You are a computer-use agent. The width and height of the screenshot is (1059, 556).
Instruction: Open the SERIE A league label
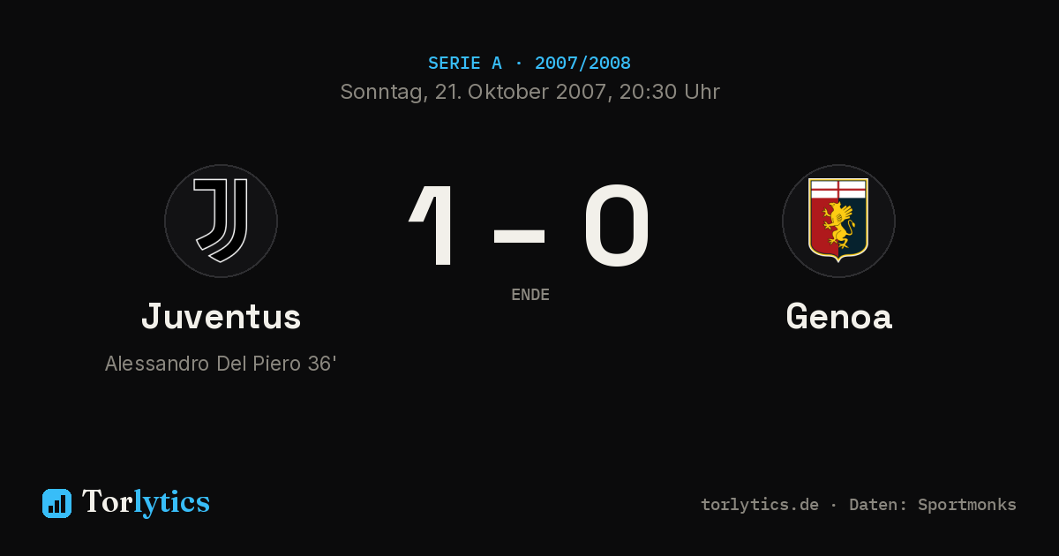465,64
